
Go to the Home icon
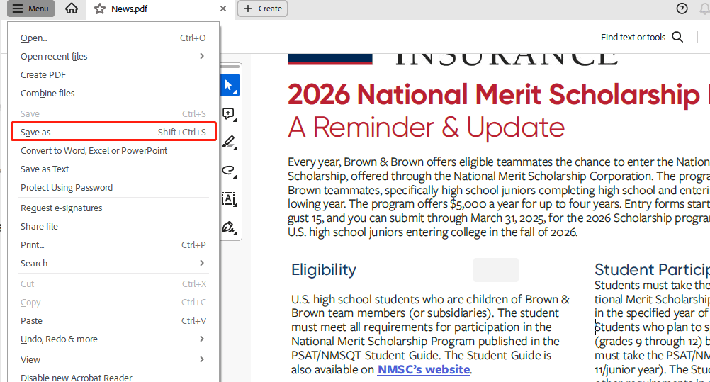72,9
